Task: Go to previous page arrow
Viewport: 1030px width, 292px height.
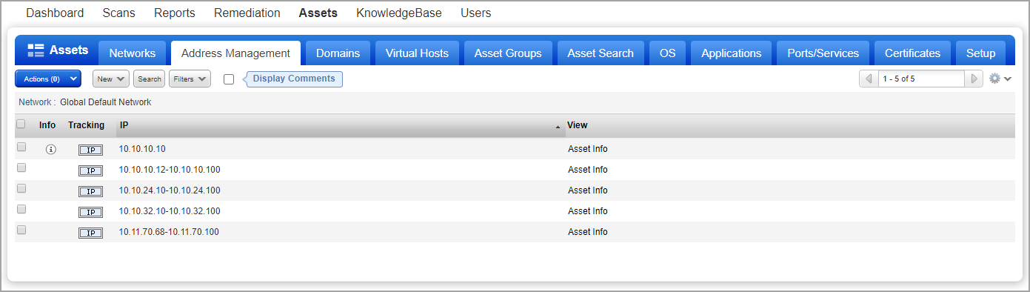Action: tap(869, 79)
